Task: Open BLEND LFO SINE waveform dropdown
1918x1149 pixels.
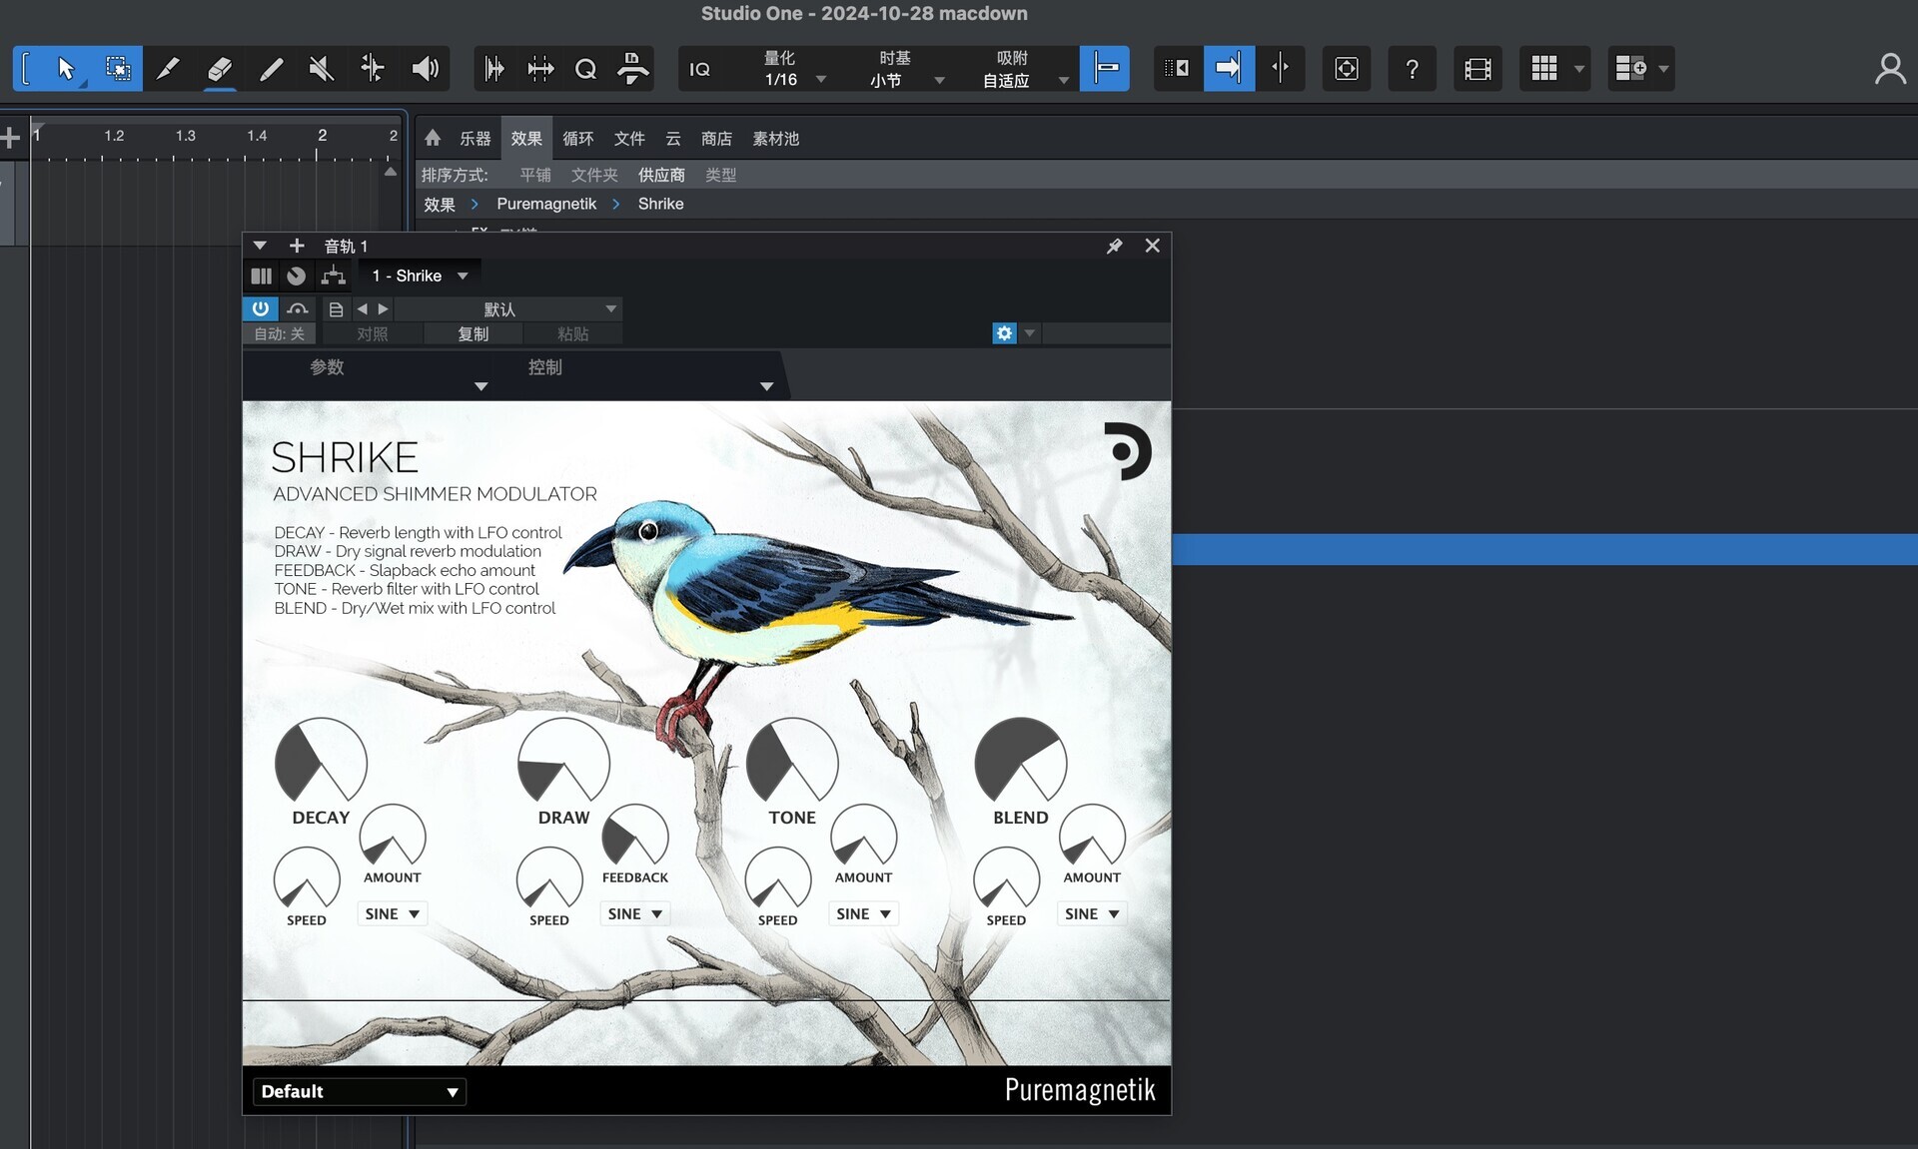Action: click(1091, 913)
